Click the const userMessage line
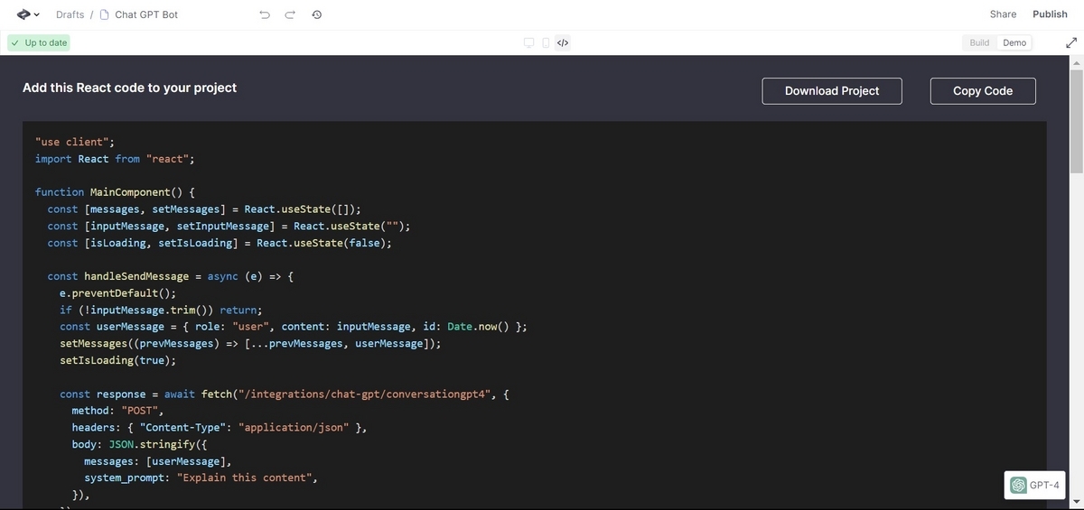The width and height of the screenshot is (1084, 510). (294, 327)
